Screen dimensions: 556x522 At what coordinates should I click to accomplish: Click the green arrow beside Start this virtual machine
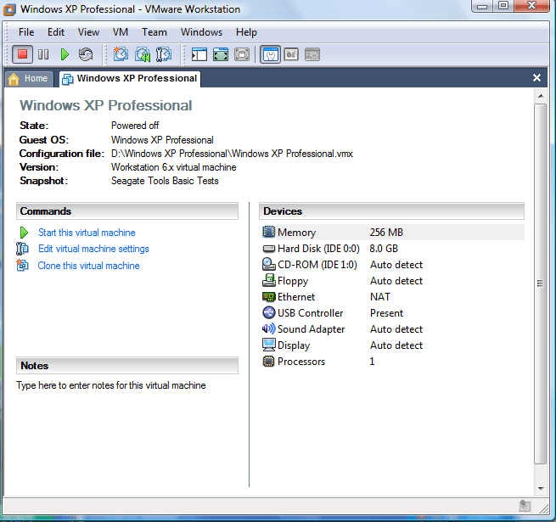pyautogui.click(x=24, y=233)
